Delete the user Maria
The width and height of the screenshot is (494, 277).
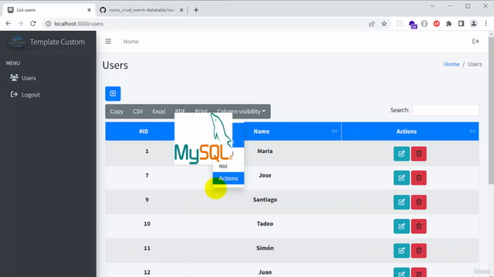418,154
